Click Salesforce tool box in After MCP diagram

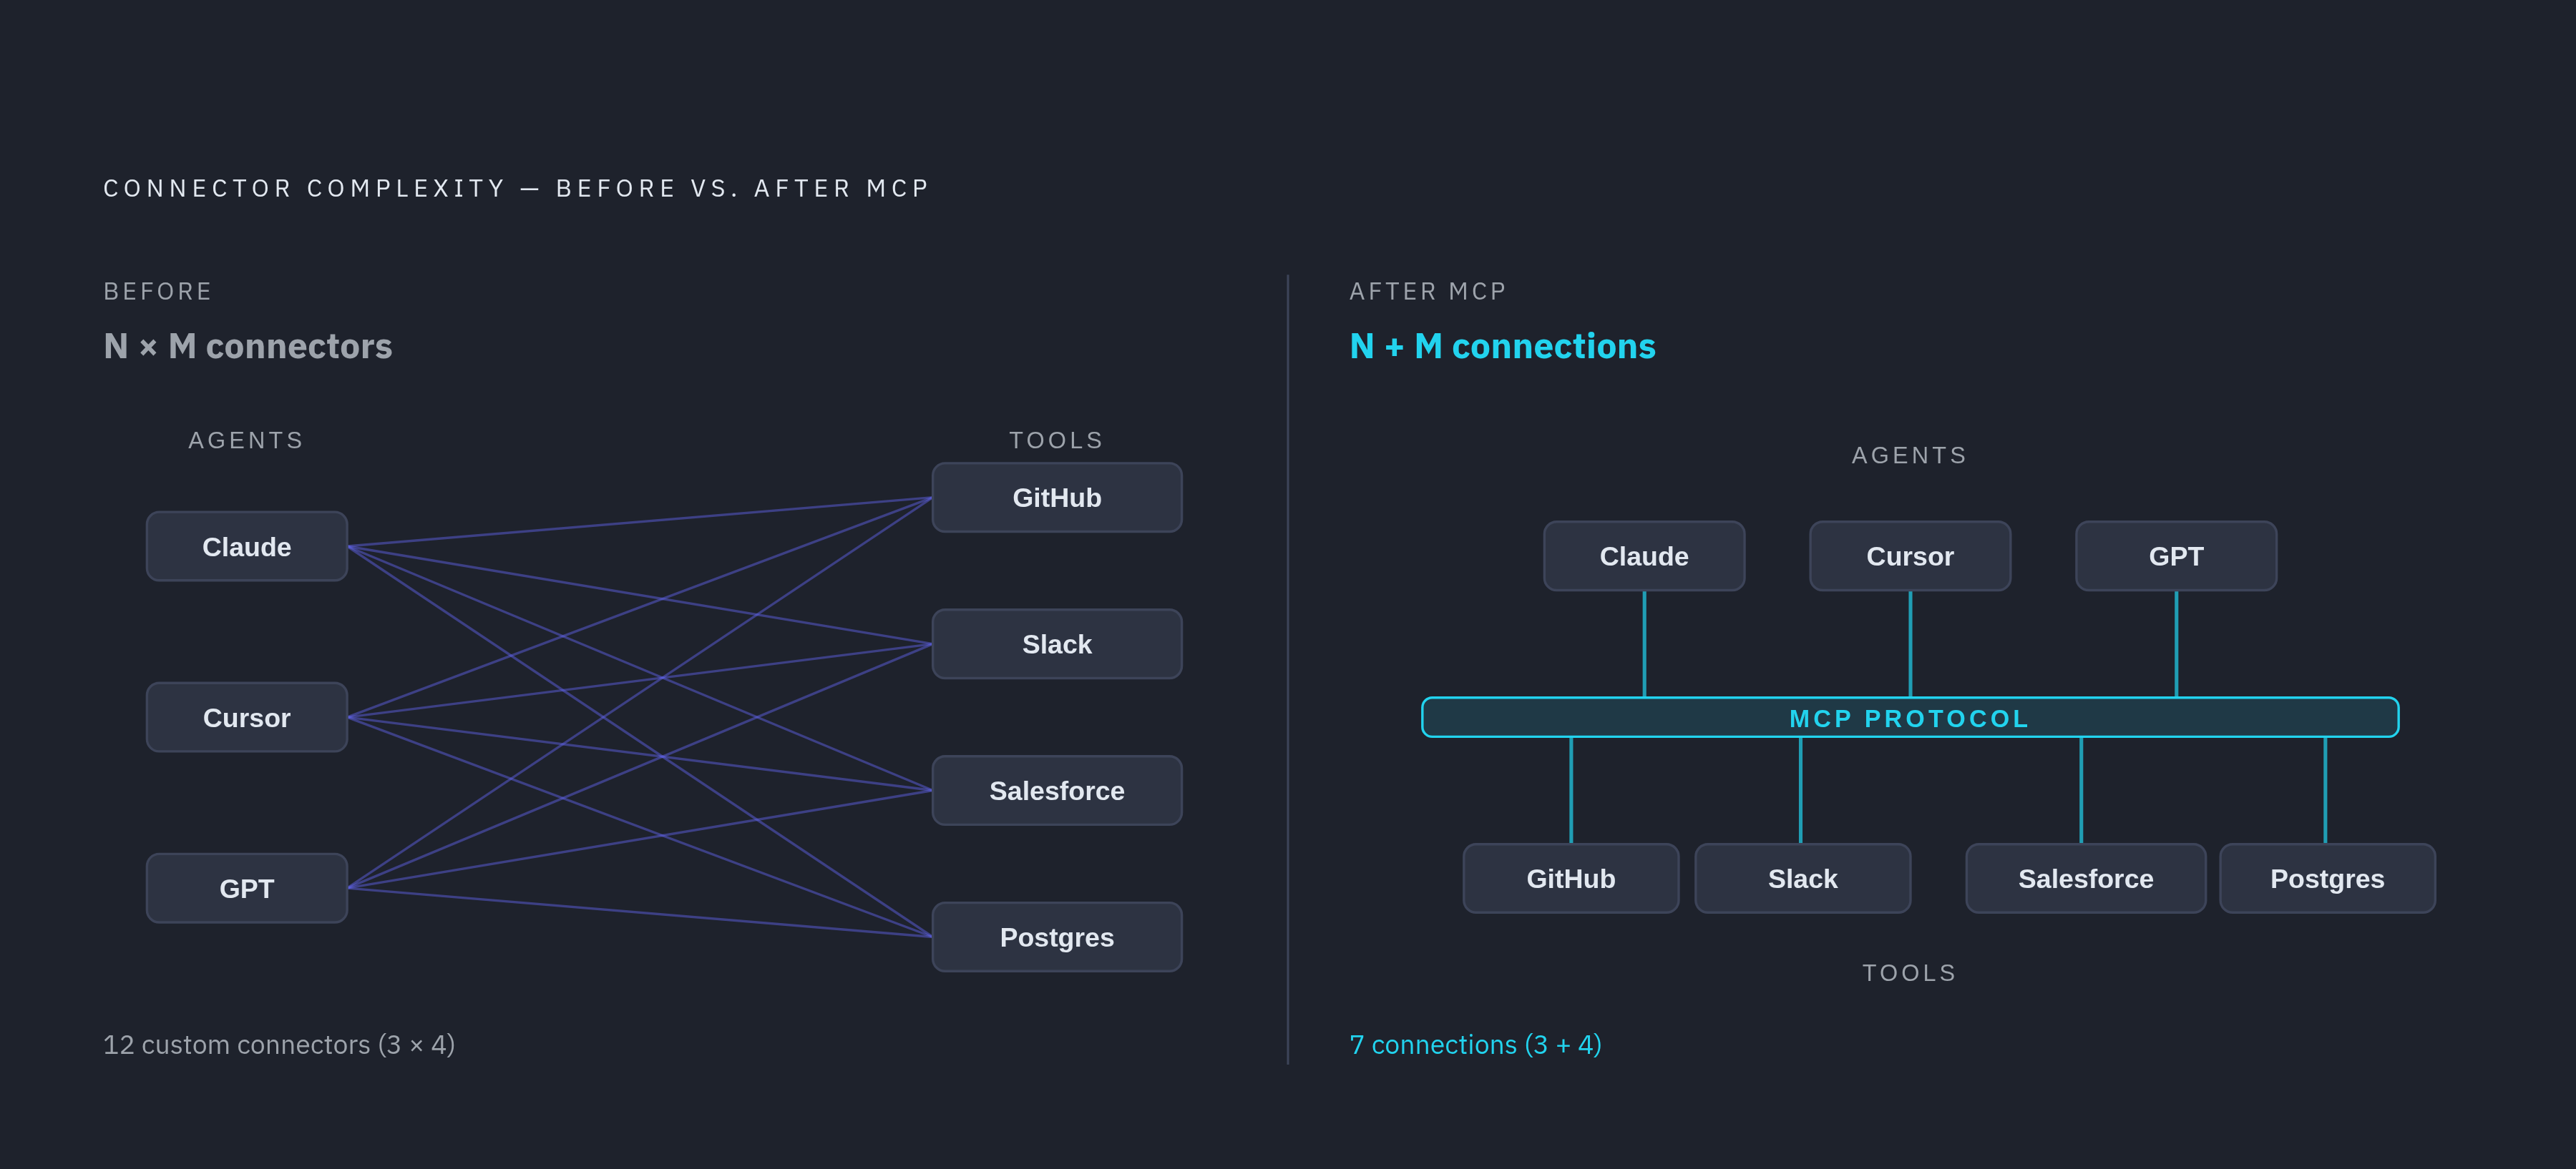[x=2086, y=878]
